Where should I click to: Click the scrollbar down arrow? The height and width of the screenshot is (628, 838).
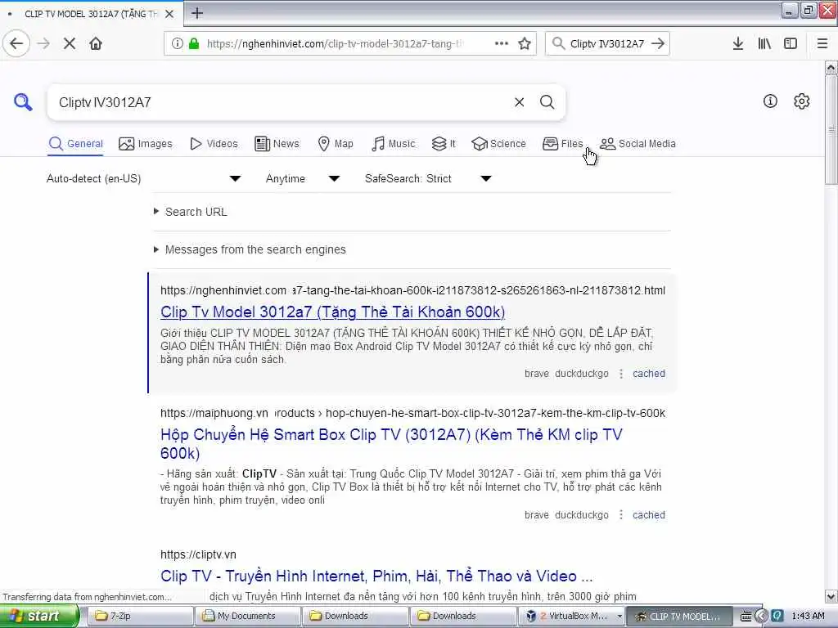831,596
